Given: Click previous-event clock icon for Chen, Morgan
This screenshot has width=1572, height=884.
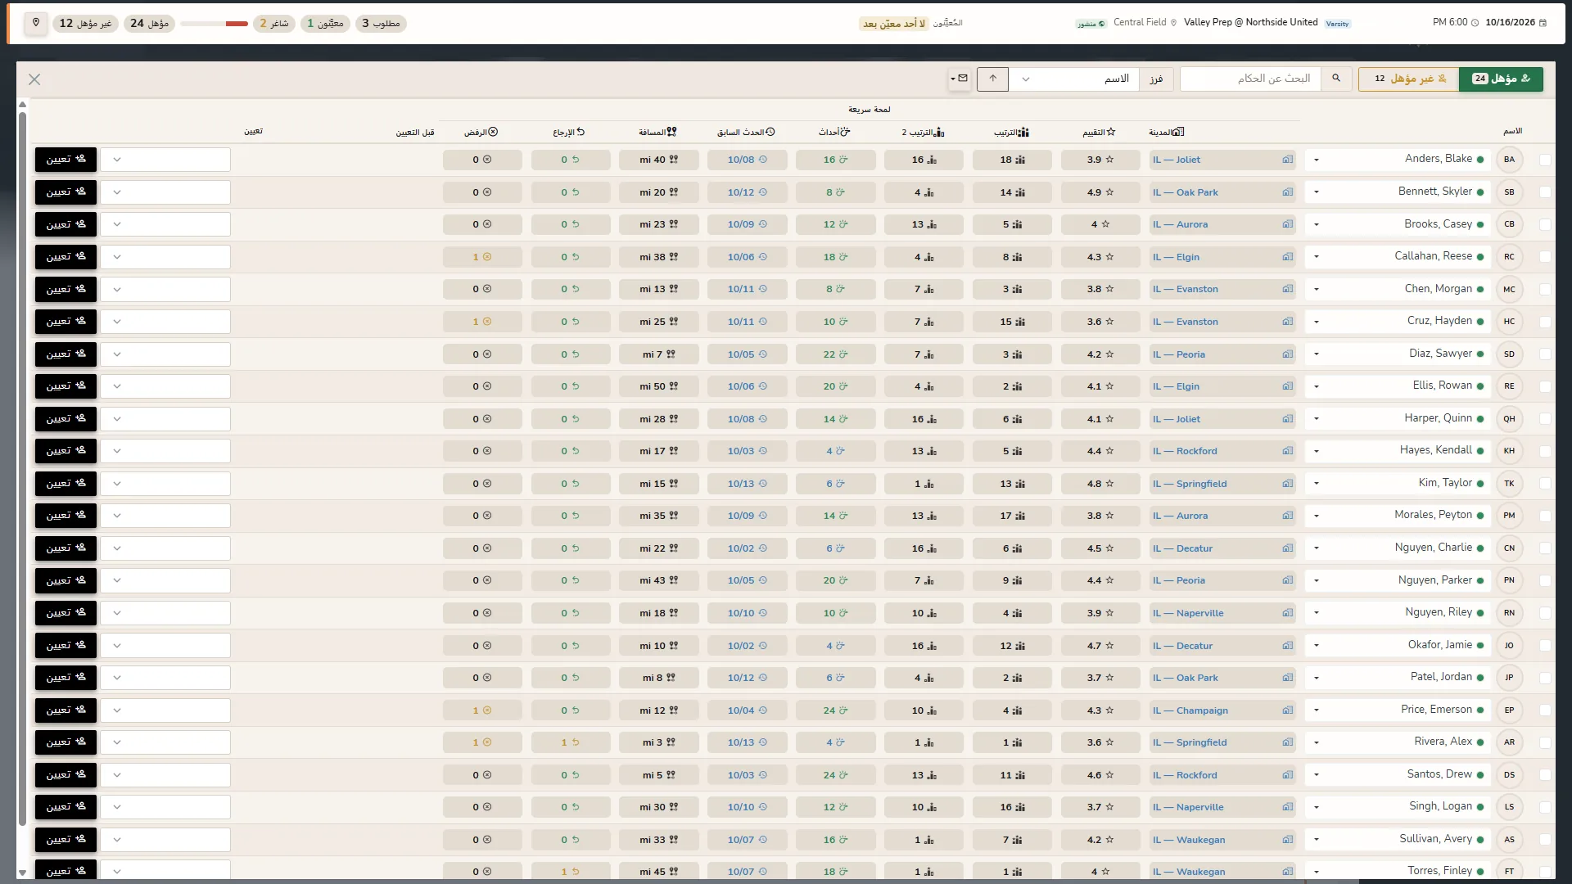Looking at the screenshot, I should coord(763,289).
